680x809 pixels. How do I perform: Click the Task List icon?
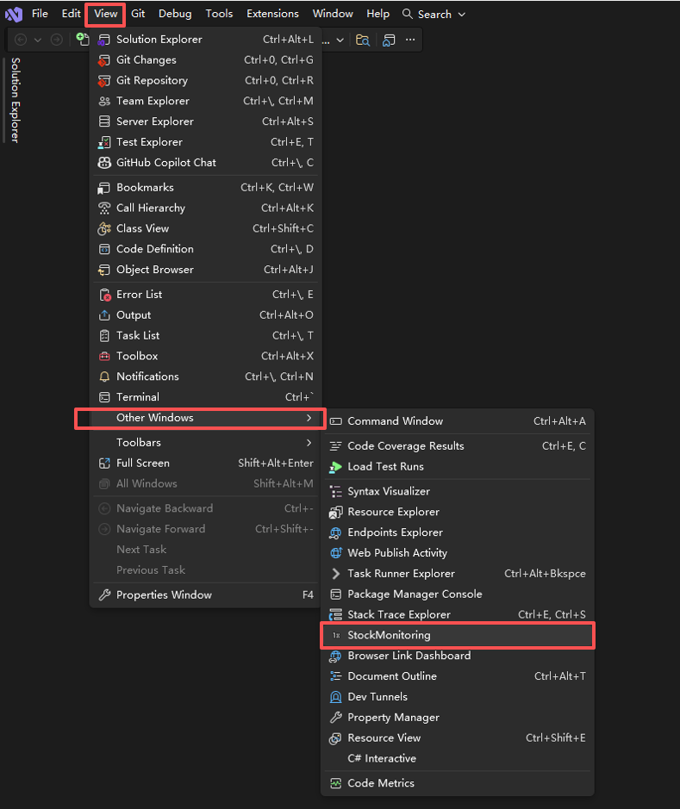[x=104, y=336]
